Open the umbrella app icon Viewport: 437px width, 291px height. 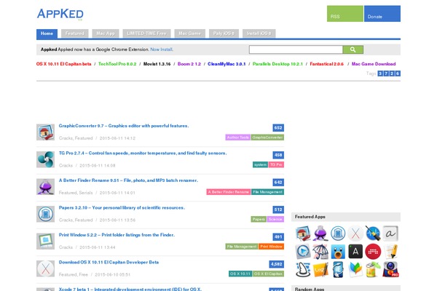coord(320,252)
